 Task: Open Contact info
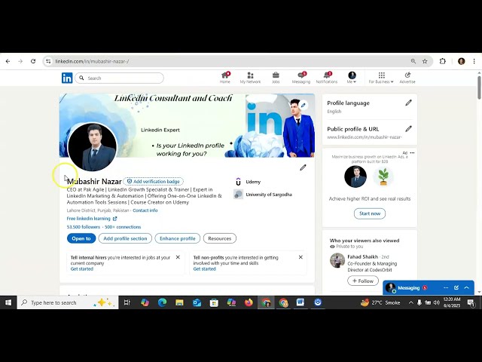pyautogui.click(x=145, y=210)
